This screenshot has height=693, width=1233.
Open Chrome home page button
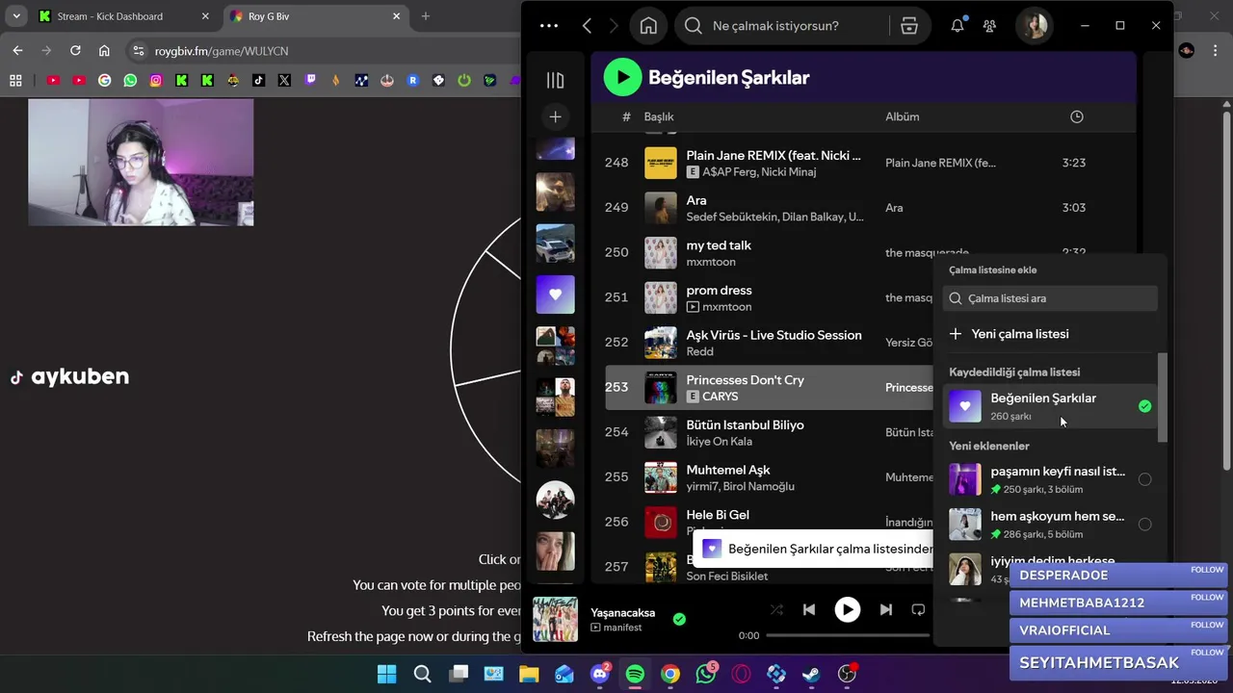(x=104, y=51)
